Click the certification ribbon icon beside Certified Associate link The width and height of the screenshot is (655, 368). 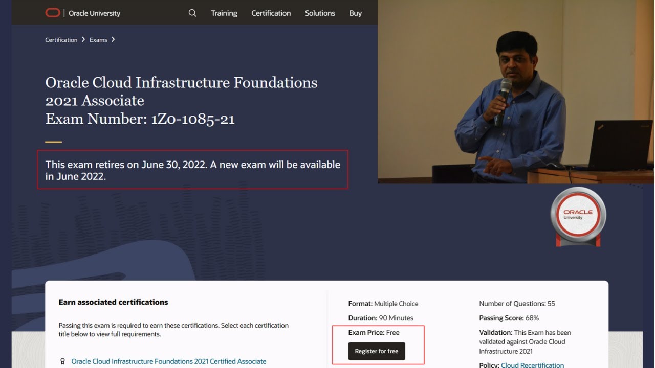tap(62, 361)
